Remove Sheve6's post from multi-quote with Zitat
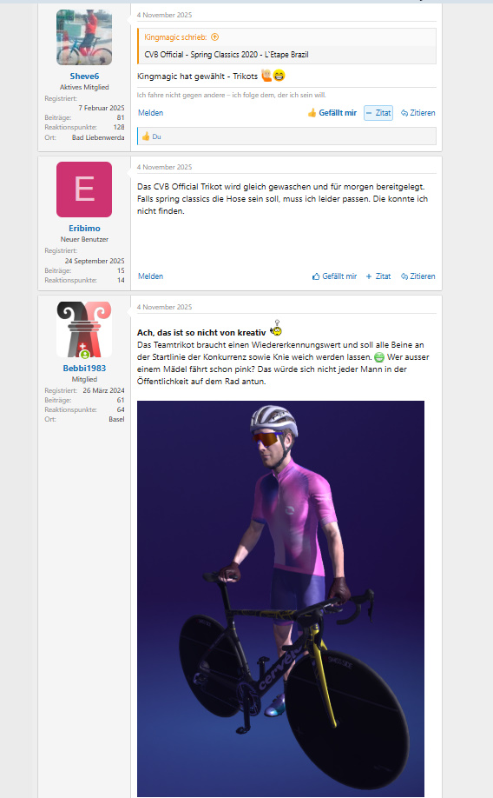This screenshot has width=493, height=798. click(x=378, y=113)
